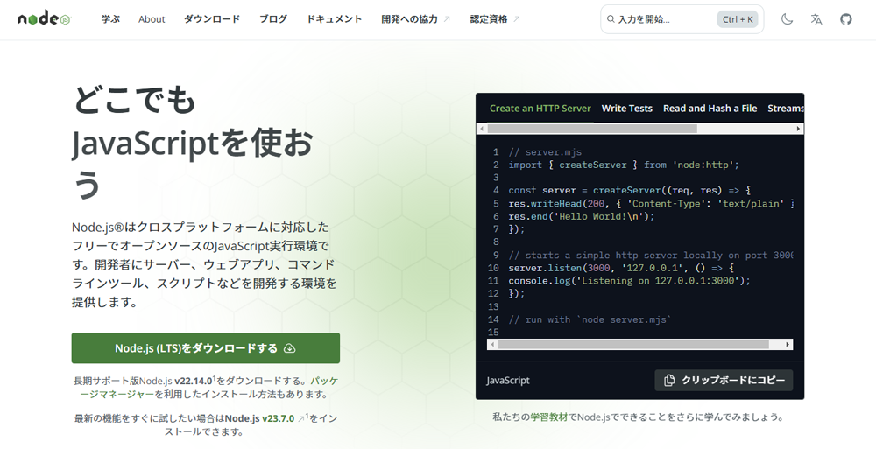
Task: Click the Node.js logo
Action: (44, 18)
